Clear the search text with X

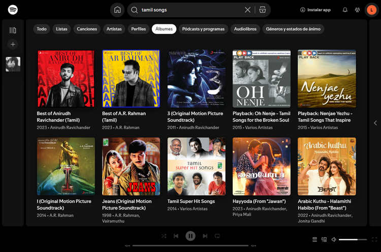[x=247, y=10]
